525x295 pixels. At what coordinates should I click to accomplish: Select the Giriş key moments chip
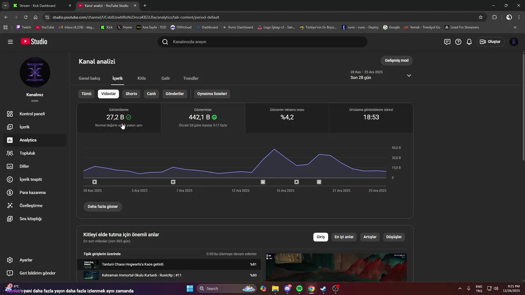point(321,237)
